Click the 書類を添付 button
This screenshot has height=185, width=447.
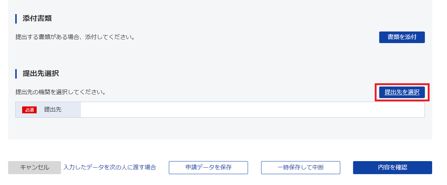pyautogui.click(x=402, y=37)
